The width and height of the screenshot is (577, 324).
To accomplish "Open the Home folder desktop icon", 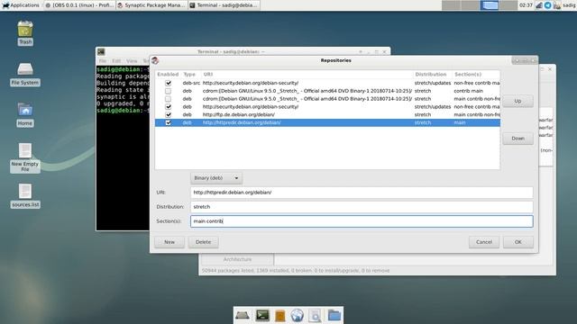I will click(24, 114).
